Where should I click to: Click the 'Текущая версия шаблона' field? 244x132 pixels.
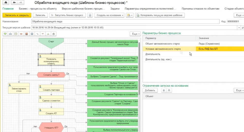(x=134, y=28)
